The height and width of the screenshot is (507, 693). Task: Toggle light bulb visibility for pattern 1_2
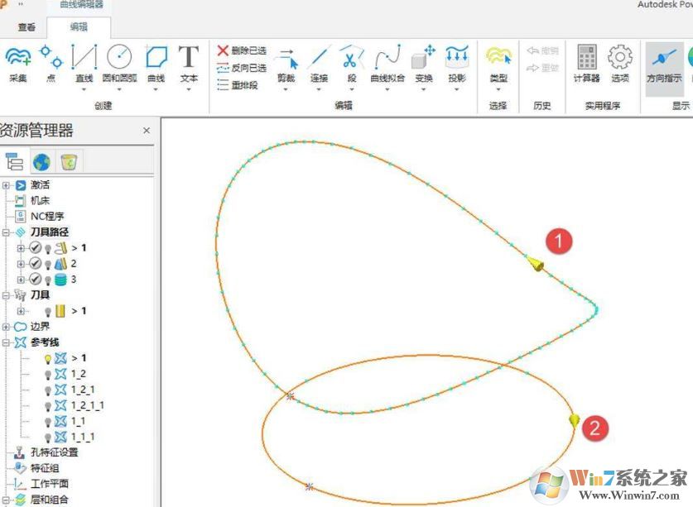coord(48,374)
